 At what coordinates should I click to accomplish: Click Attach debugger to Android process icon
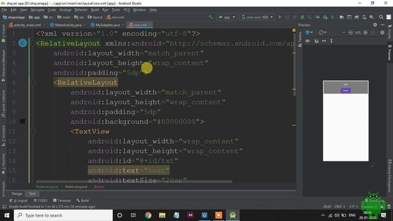tap(325, 17)
